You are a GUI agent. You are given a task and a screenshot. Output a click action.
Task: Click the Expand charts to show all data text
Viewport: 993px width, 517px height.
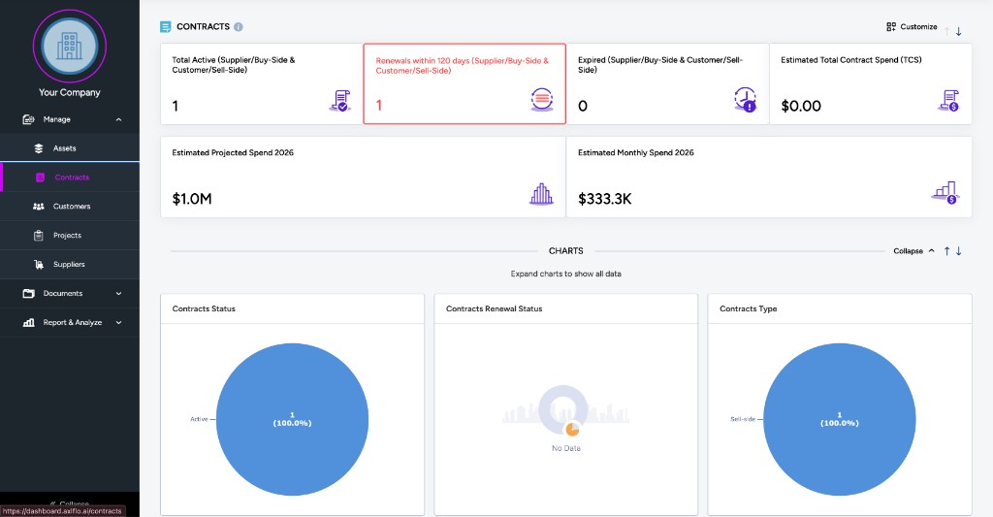[565, 274]
